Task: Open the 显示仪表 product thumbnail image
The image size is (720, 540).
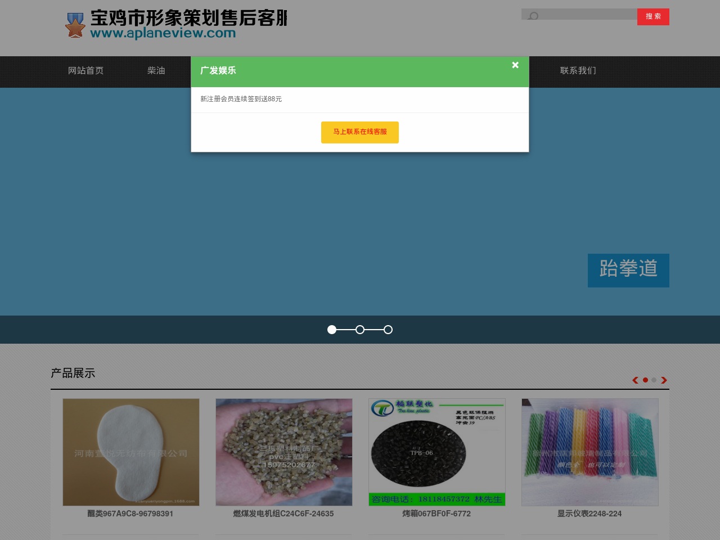Action: coord(590,452)
